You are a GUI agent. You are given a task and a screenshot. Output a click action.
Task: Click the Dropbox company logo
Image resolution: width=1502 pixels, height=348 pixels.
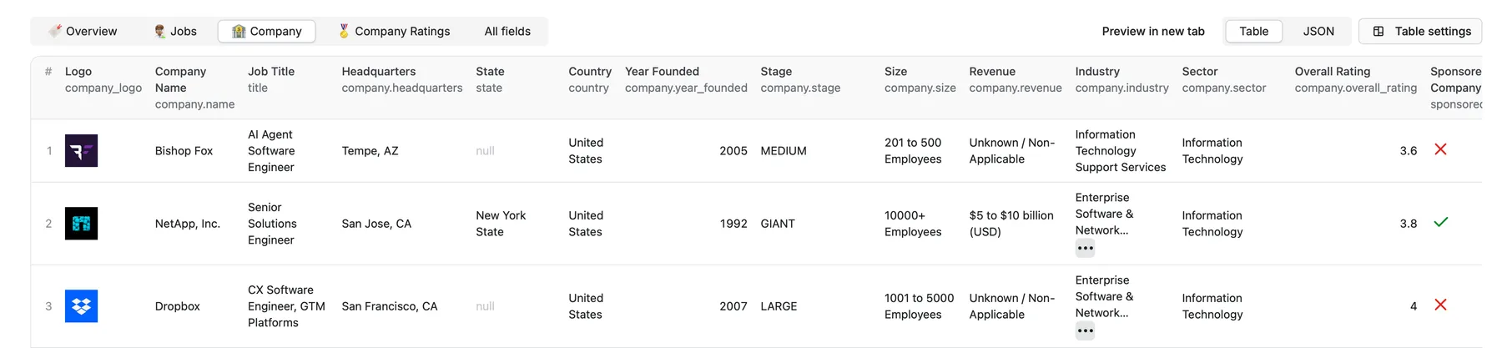coord(81,306)
